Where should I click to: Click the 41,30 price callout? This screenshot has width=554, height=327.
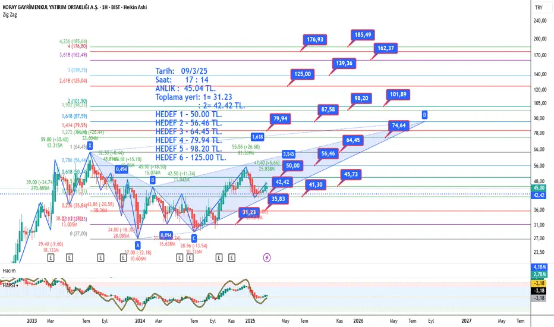316,184
